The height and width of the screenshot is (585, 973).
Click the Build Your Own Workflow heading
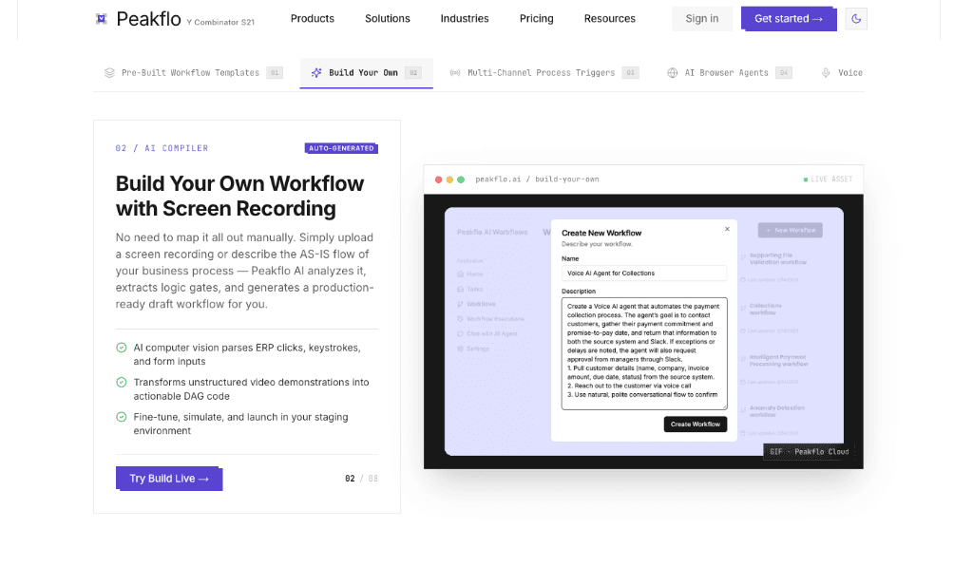click(239, 196)
